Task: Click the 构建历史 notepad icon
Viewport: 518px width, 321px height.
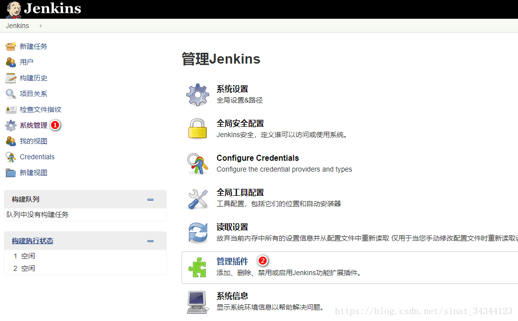Action: [10, 78]
